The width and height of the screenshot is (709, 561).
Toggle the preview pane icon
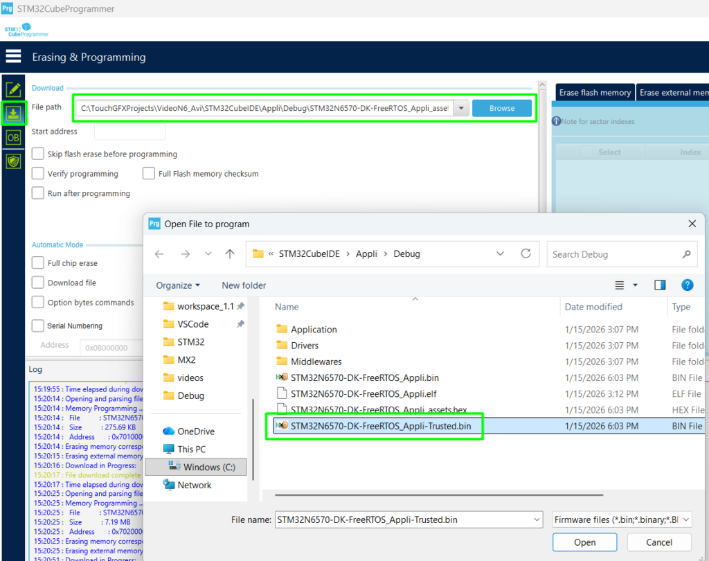660,285
